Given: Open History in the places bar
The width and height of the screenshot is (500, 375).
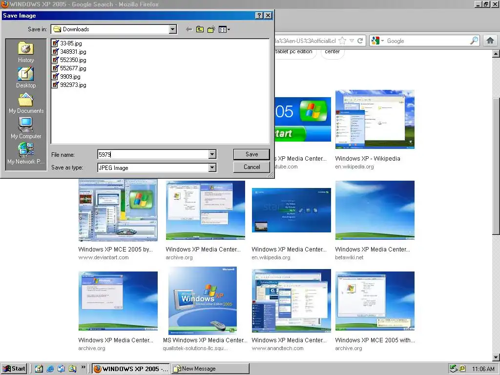Looking at the screenshot, I should tap(26, 52).
